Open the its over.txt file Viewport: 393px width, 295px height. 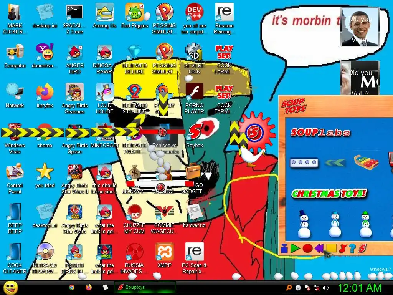pos(195,216)
